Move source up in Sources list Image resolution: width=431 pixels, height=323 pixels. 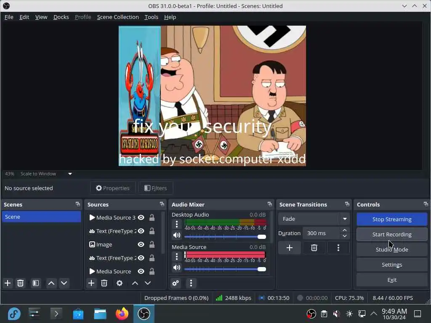(x=135, y=283)
